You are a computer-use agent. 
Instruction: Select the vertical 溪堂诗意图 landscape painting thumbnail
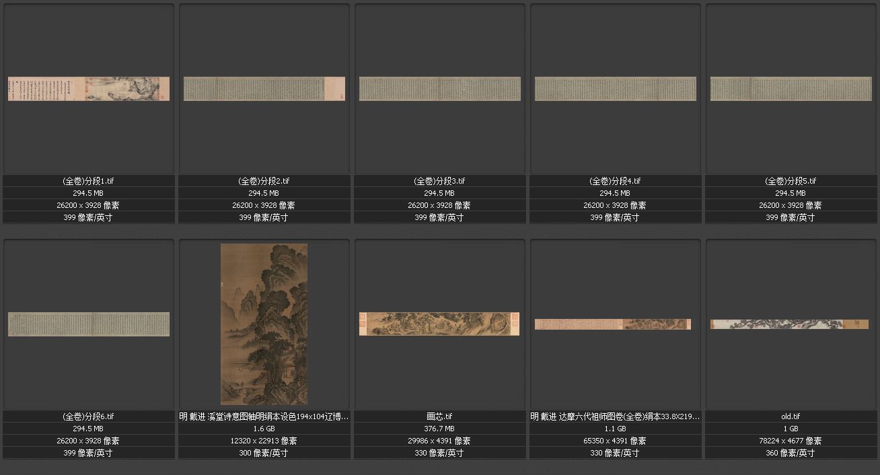tap(264, 324)
